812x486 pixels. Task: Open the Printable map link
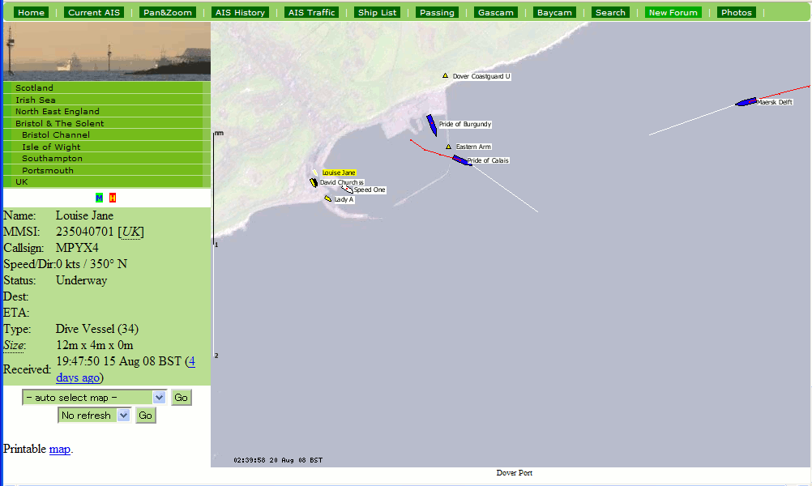coord(60,449)
